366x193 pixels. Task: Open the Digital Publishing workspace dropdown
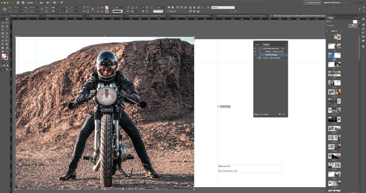(333, 2)
